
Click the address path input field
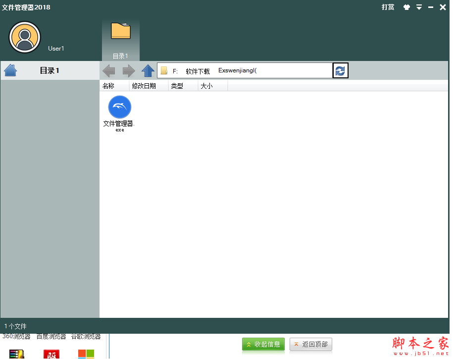click(245, 70)
